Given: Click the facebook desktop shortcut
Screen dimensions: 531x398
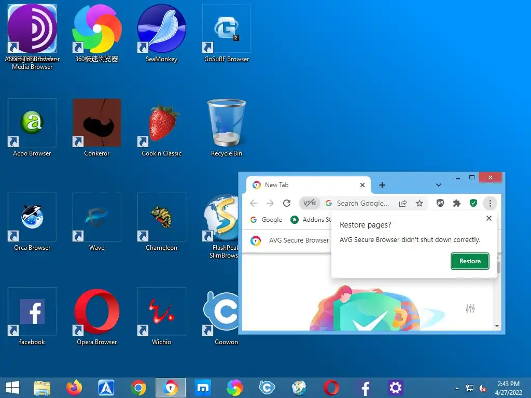Looking at the screenshot, I should 32,311.
